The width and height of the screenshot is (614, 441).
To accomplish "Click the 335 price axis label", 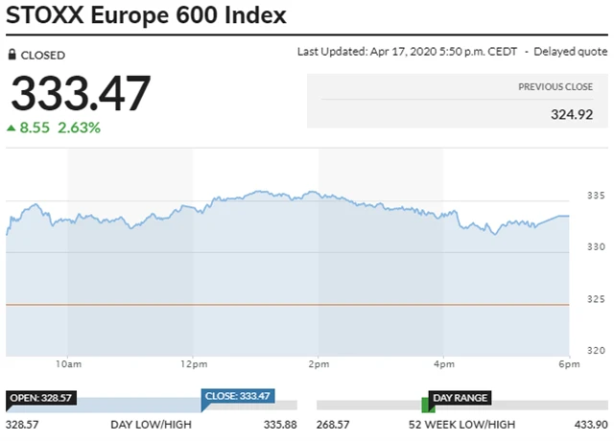I will point(595,197).
